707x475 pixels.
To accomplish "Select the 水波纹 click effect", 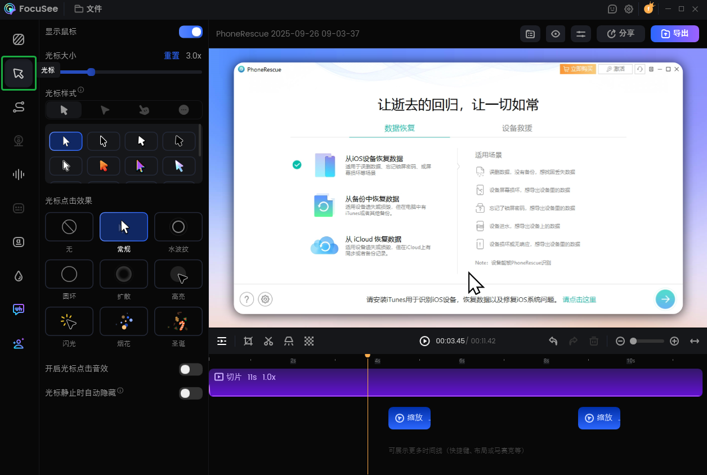I will (178, 227).
